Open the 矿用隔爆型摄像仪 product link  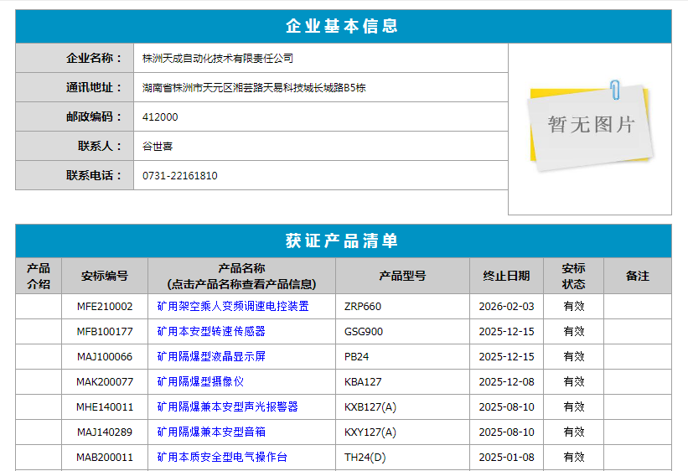pos(200,381)
